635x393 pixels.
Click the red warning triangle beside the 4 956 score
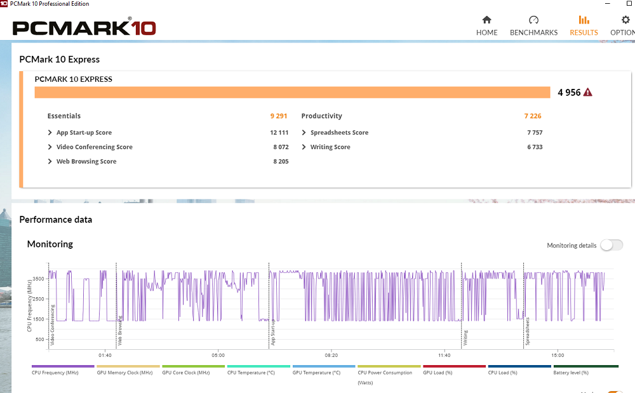pyautogui.click(x=587, y=92)
